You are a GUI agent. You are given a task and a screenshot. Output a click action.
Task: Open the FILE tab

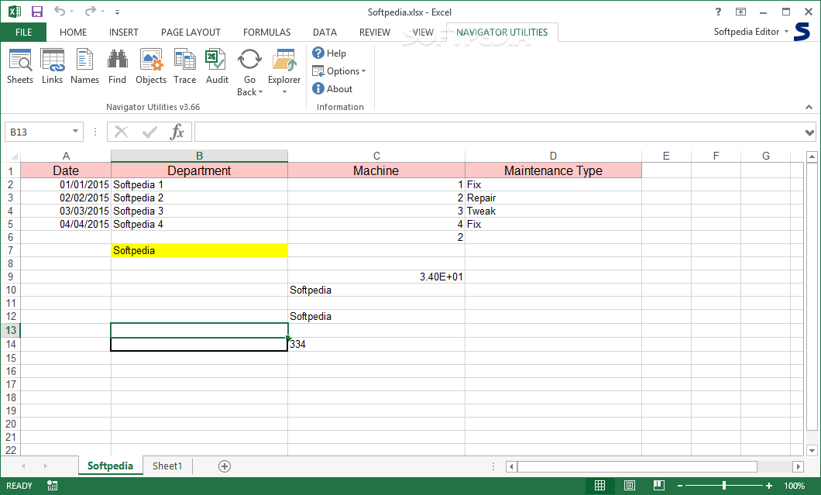23,32
